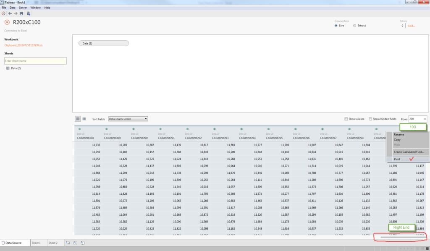Image resolution: width=430 pixels, height=251 pixels.
Task: Click the number type icon of Column0095
Action: pos(268,129)
